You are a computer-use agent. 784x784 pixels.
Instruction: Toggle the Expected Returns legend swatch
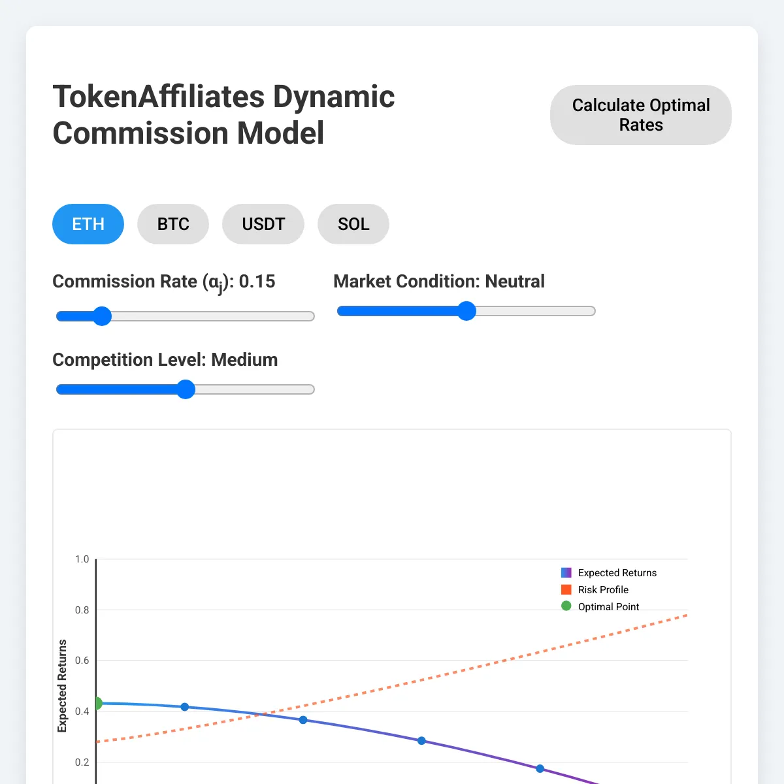(566, 572)
